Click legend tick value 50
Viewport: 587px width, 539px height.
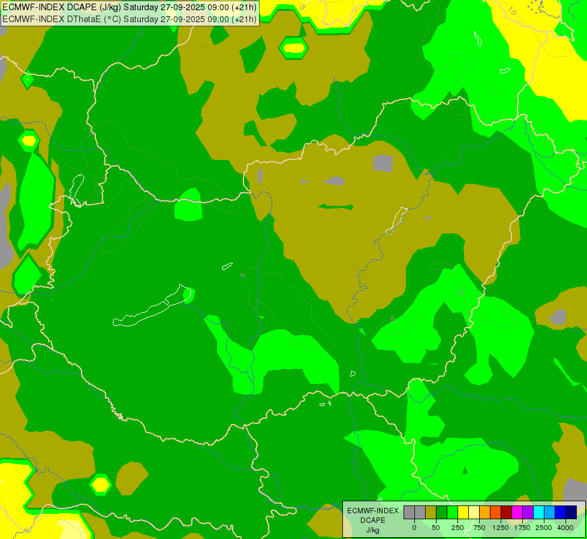tap(436, 528)
